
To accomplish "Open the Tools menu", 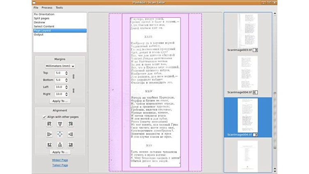I will pos(59,7).
